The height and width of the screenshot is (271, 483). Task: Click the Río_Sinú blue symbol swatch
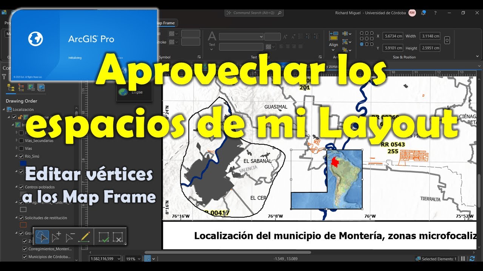pos(23,164)
